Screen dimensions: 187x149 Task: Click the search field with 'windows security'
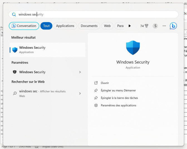coord(93,14)
